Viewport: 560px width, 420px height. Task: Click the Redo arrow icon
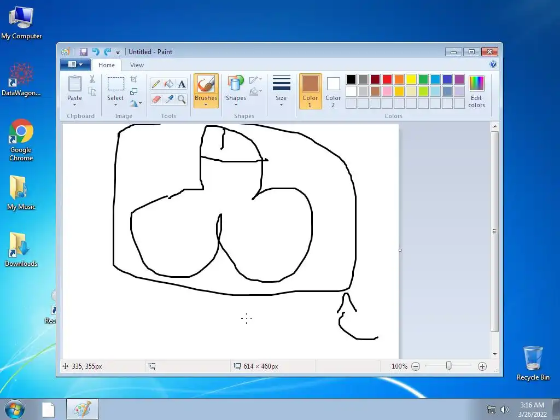(108, 52)
